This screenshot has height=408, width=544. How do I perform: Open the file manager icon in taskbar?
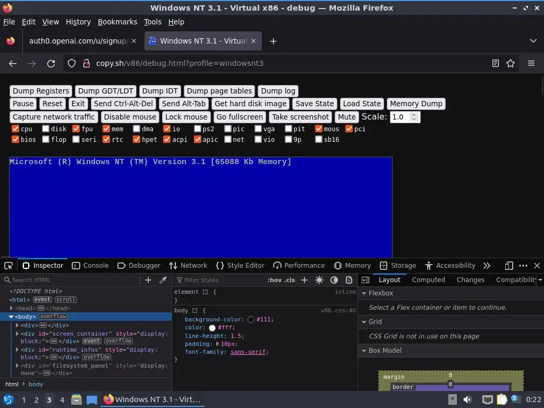click(76, 399)
